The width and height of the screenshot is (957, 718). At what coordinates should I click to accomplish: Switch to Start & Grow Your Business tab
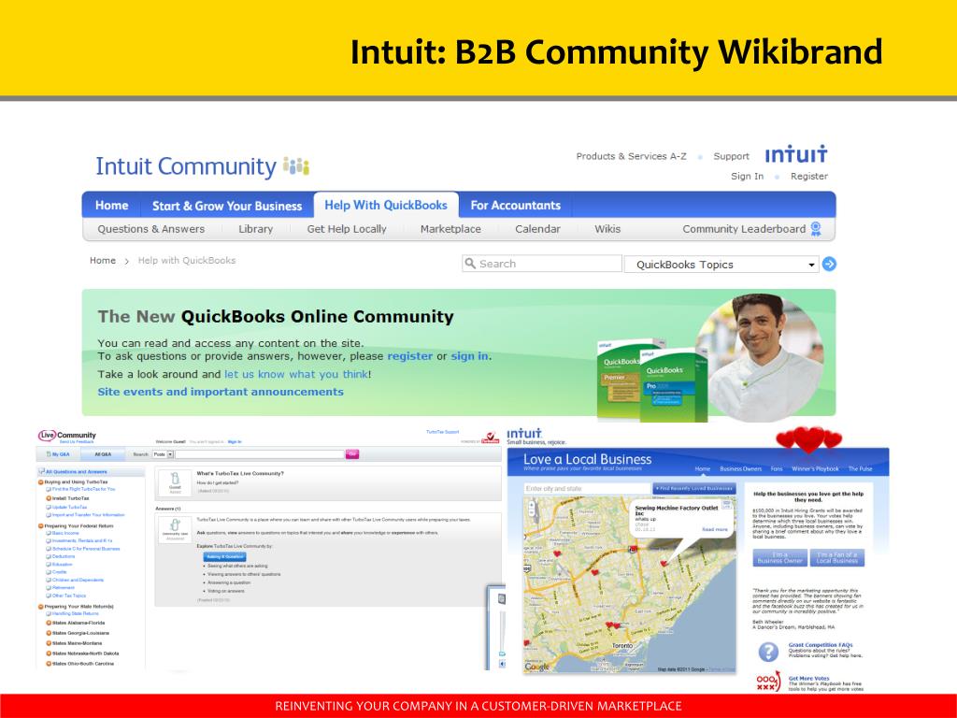coord(227,206)
